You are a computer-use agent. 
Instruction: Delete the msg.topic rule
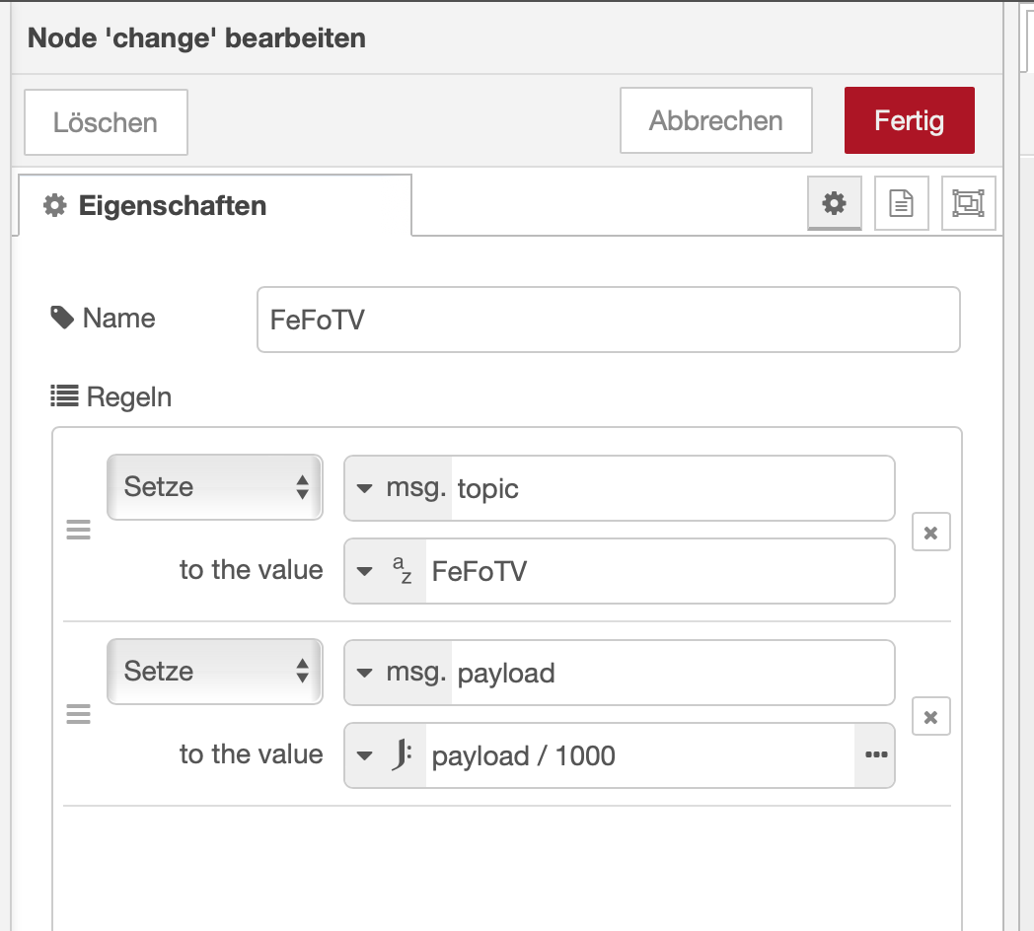(x=930, y=533)
